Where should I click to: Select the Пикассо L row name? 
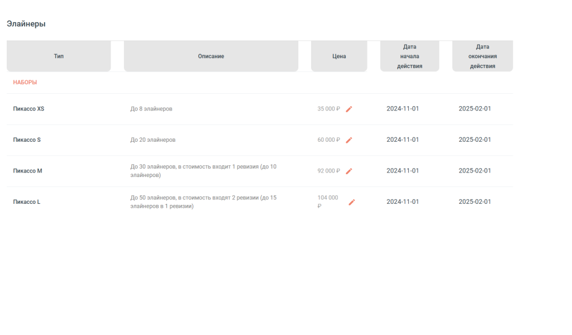click(27, 202)
